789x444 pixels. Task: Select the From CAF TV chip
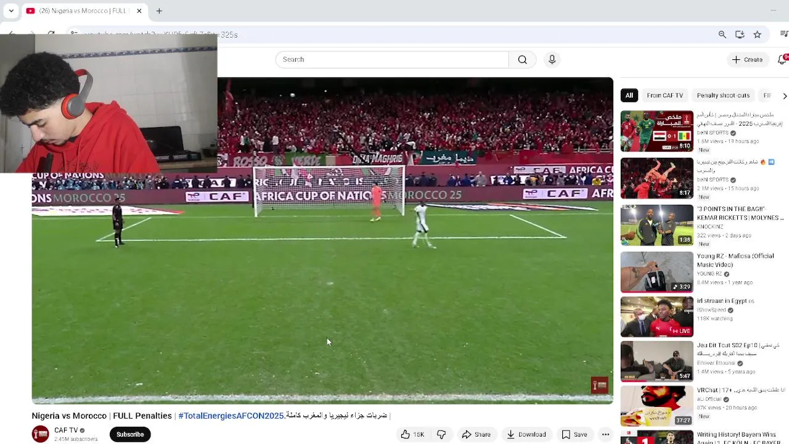click(x=664, y=96)
